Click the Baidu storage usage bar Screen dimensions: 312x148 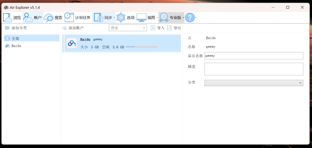142,47
